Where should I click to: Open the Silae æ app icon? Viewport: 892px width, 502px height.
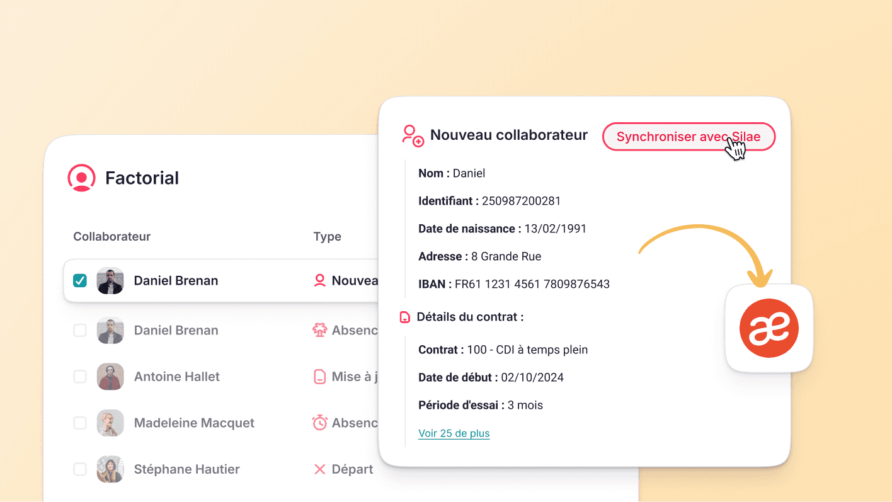[x=769, y=328]
